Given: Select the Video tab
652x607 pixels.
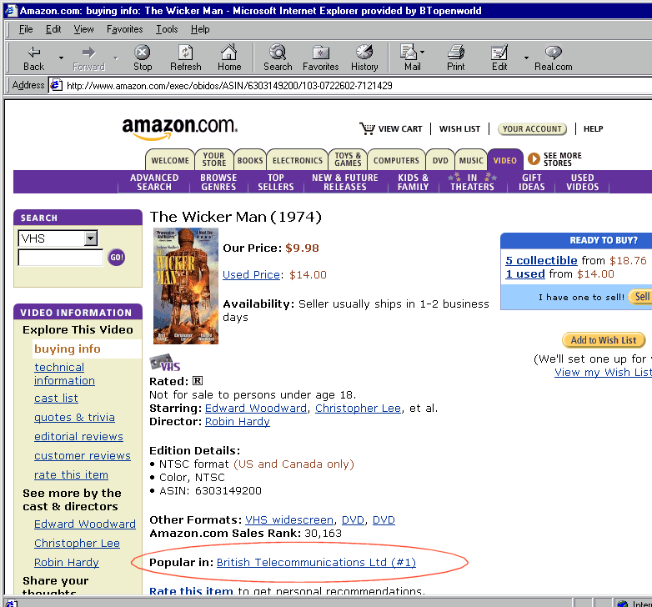Looking at the screenshot, I should pyautogui.click(x=504, y=160).
